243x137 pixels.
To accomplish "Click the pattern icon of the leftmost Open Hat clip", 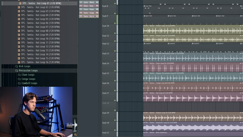I will coord(144,16).
